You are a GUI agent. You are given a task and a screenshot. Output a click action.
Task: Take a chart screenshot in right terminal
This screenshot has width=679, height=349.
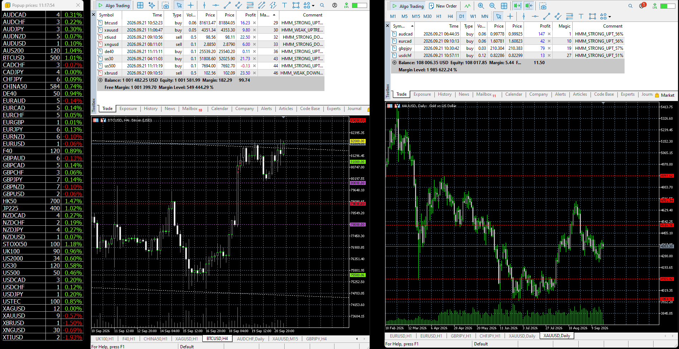tap(543, 6)
